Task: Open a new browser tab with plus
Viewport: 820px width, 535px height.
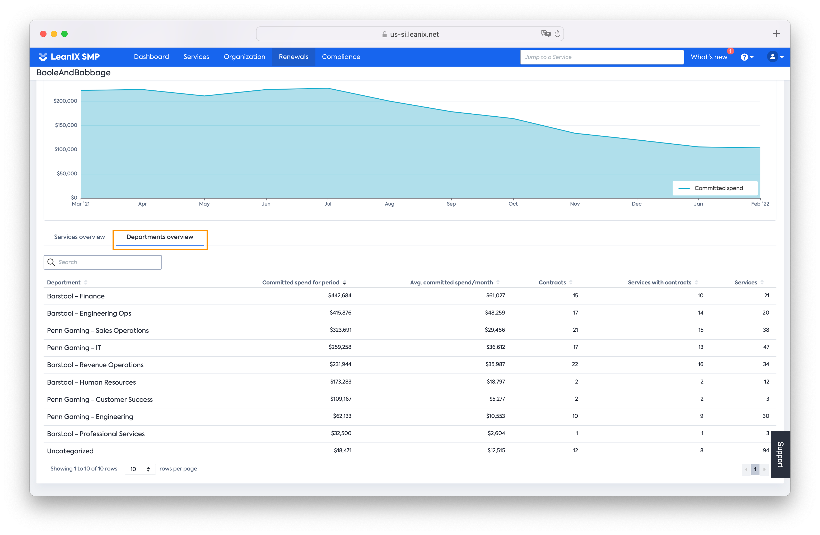Action: click(776, 33)
